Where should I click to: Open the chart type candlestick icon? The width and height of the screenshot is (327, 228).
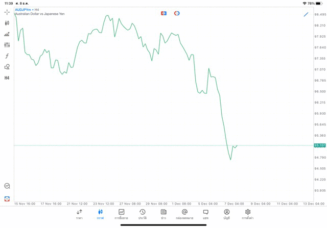click(7, 23)
